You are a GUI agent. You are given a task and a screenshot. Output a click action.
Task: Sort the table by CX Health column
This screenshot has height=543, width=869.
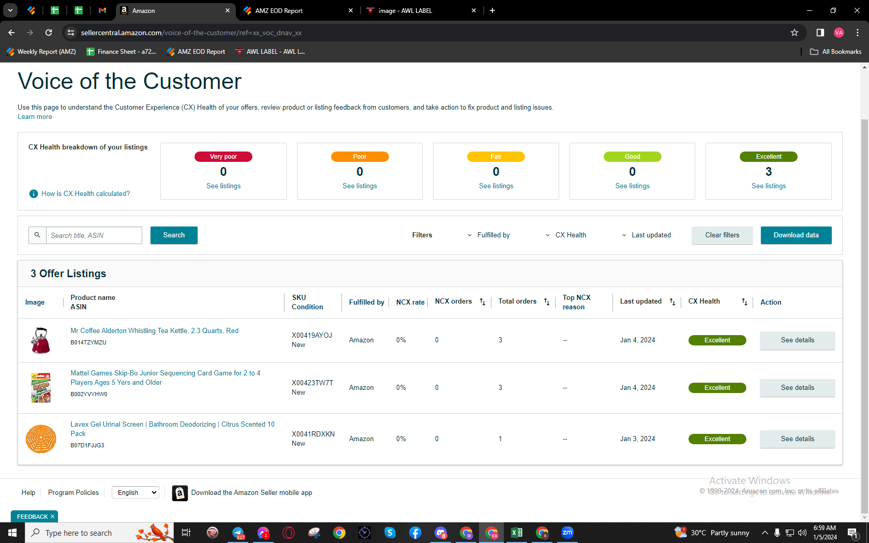click(x=744, y=302)
